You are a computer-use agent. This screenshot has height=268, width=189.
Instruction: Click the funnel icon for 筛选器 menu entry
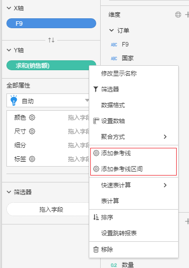click(96, 89)
